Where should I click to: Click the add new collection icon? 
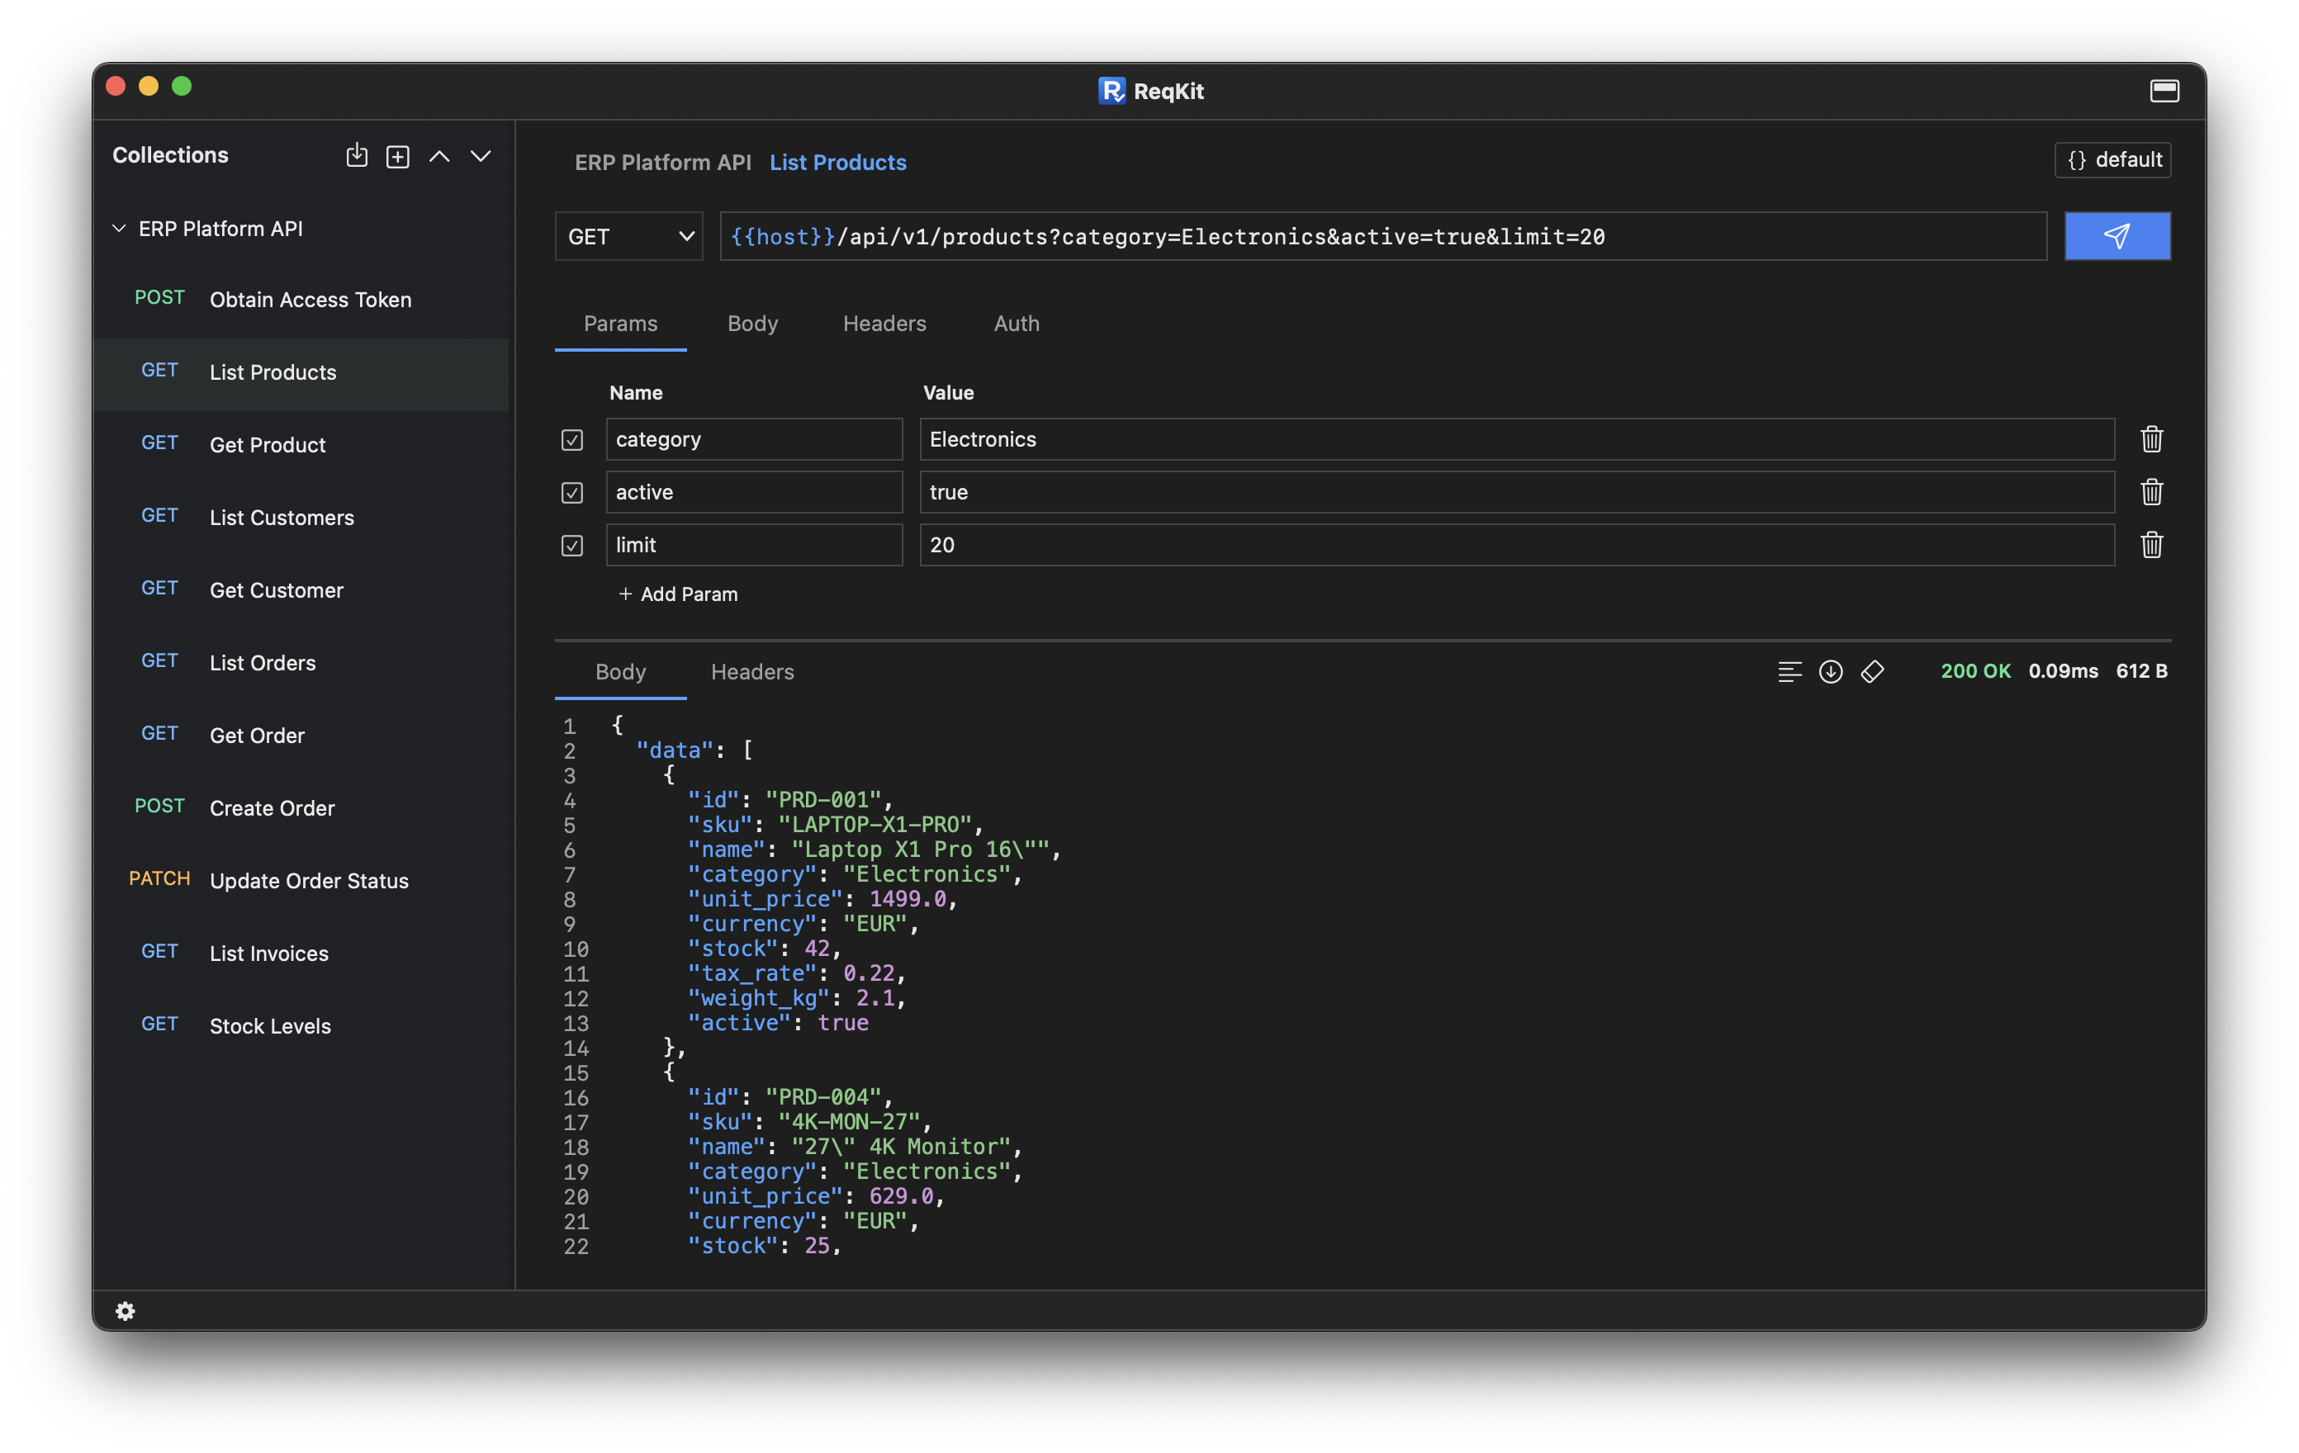(x=398, y=155)
